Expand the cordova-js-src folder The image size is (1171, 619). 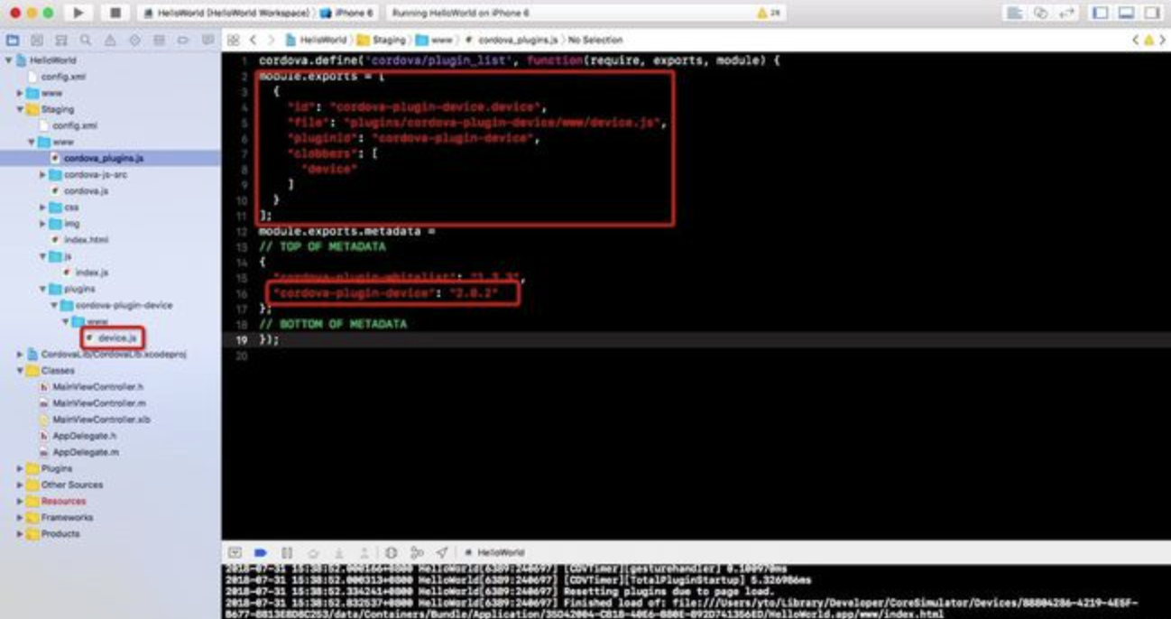click(x=42, y=174)
